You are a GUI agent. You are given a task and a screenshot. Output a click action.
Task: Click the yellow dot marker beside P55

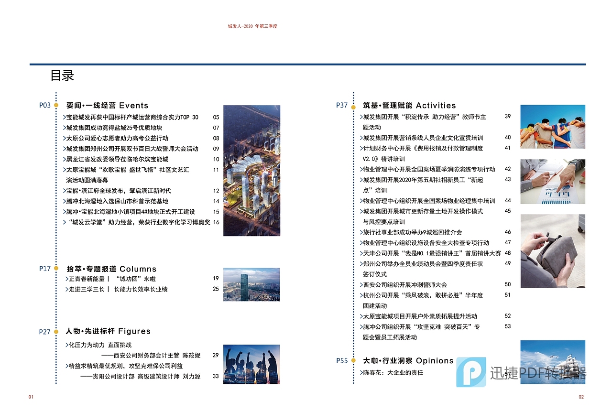click(x=353, y=361)
